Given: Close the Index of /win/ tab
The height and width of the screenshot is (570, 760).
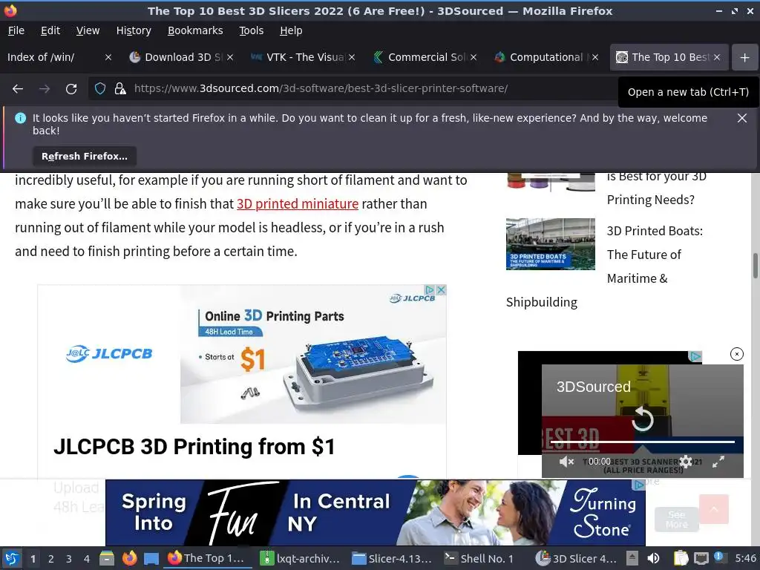Looking at the screenshot, I should click(108, 57).
